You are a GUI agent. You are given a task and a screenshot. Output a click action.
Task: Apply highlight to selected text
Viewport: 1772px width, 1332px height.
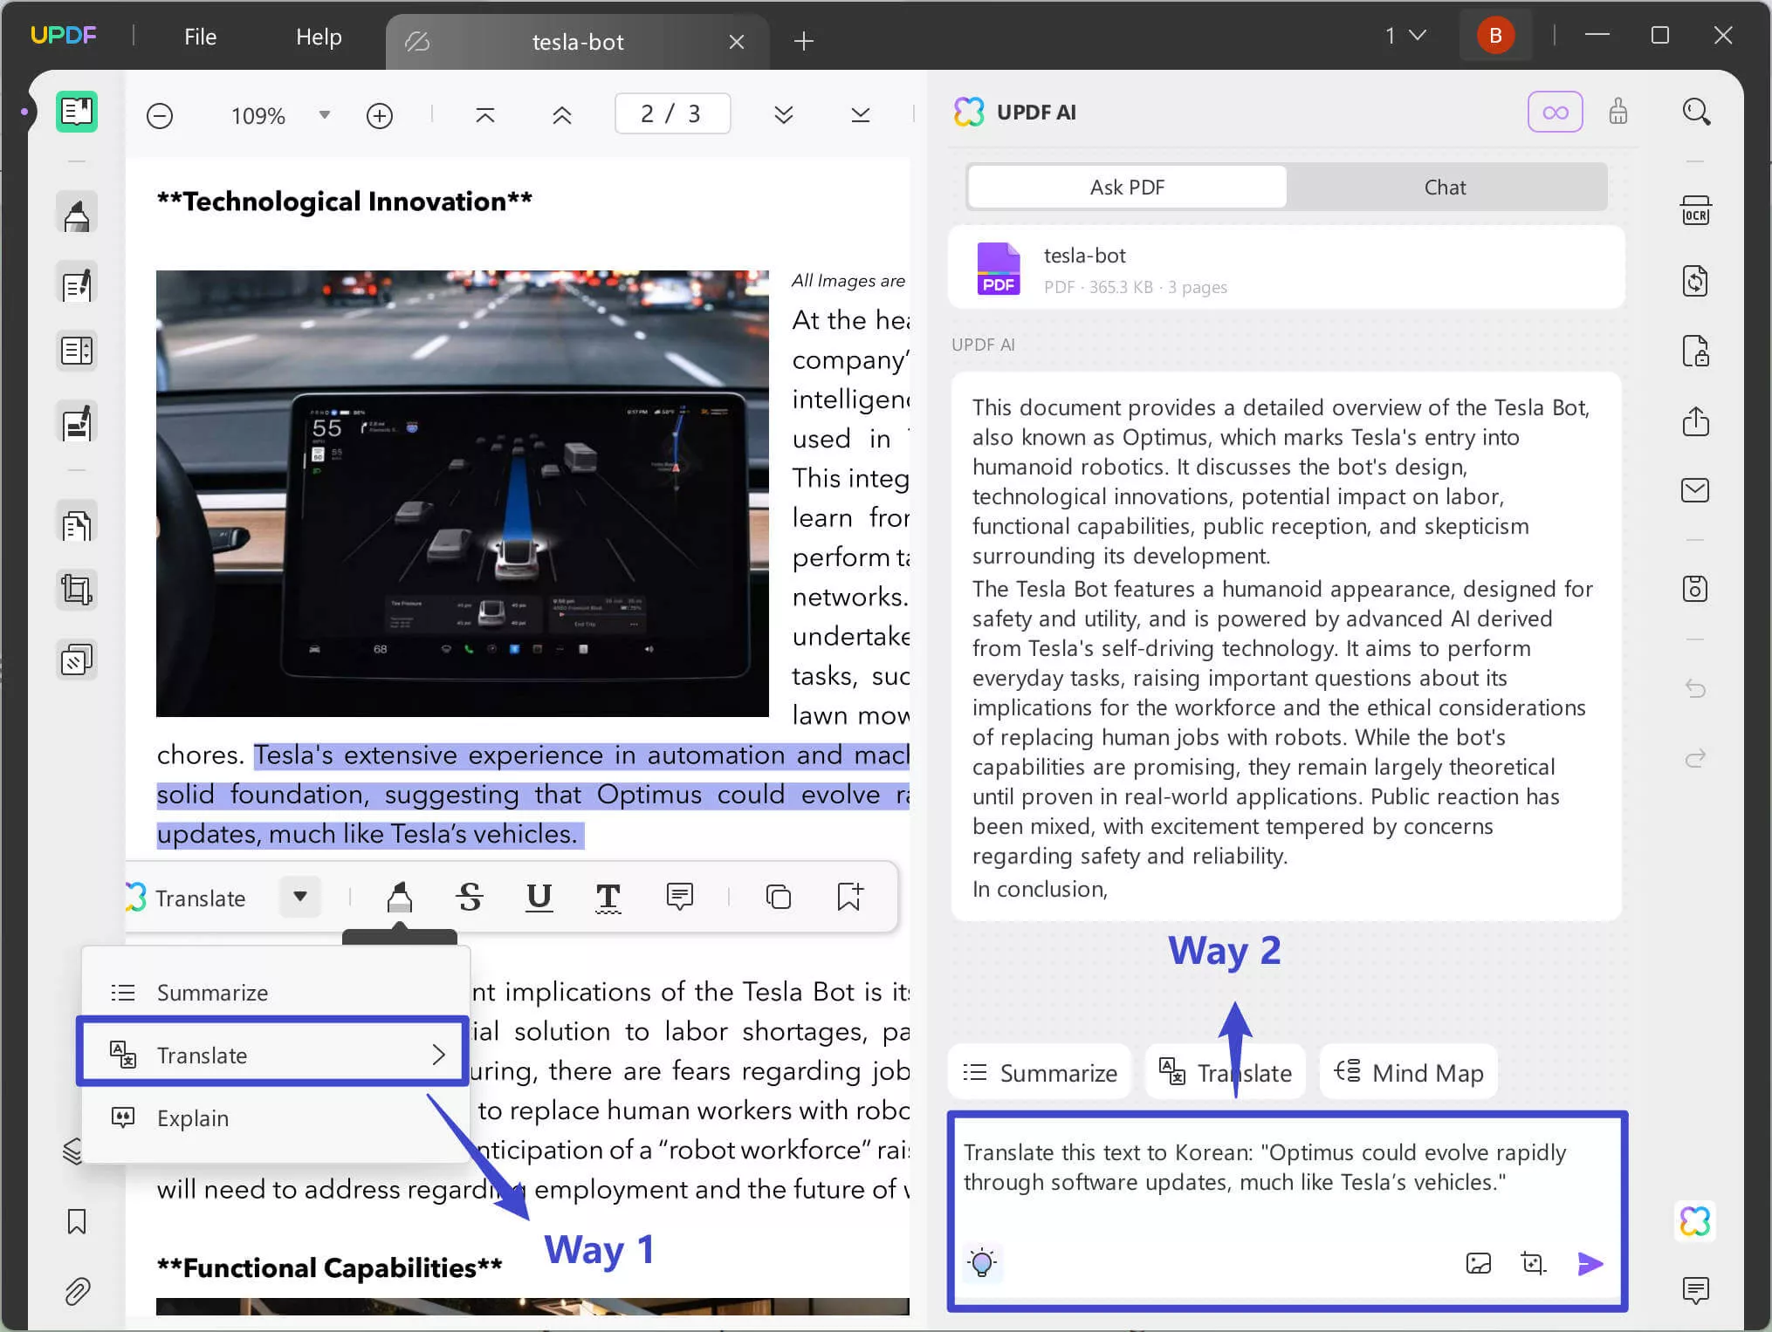pos(400,897)
